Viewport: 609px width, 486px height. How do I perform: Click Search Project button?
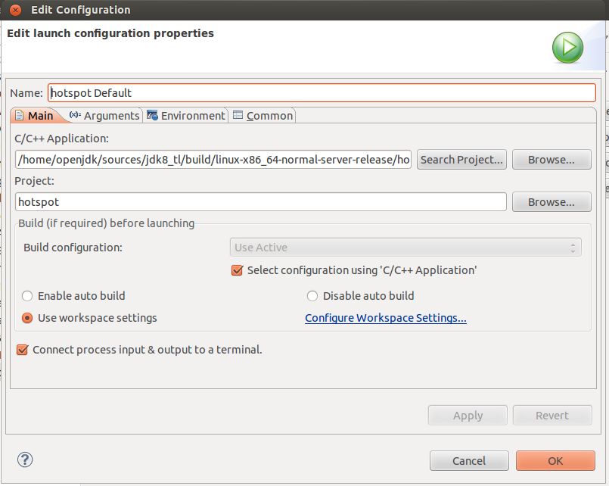[x=461, y=160]
